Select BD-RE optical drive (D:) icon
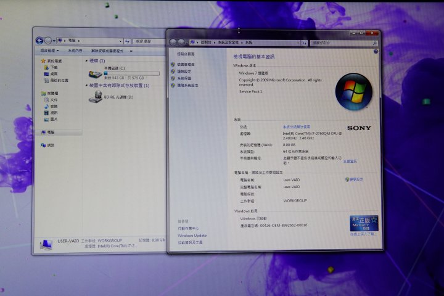Viewport: 444px width, 296px height. click(96, 97)
